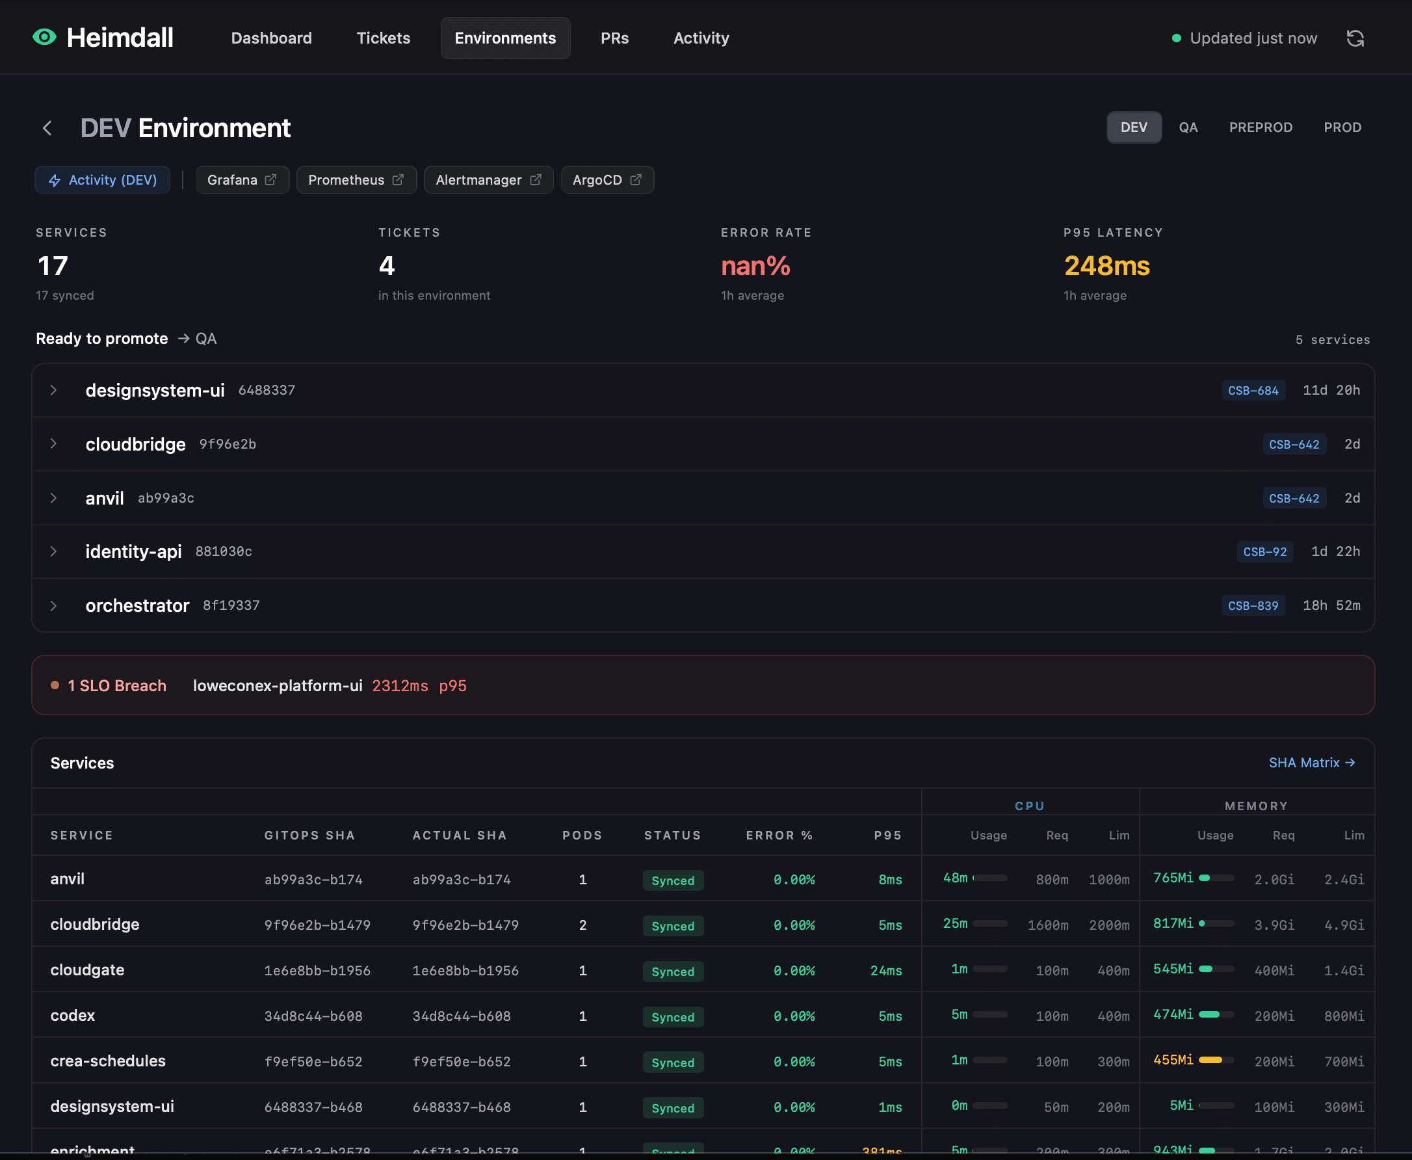
Task: Click the P95 column header
Action: click(887, 835)
